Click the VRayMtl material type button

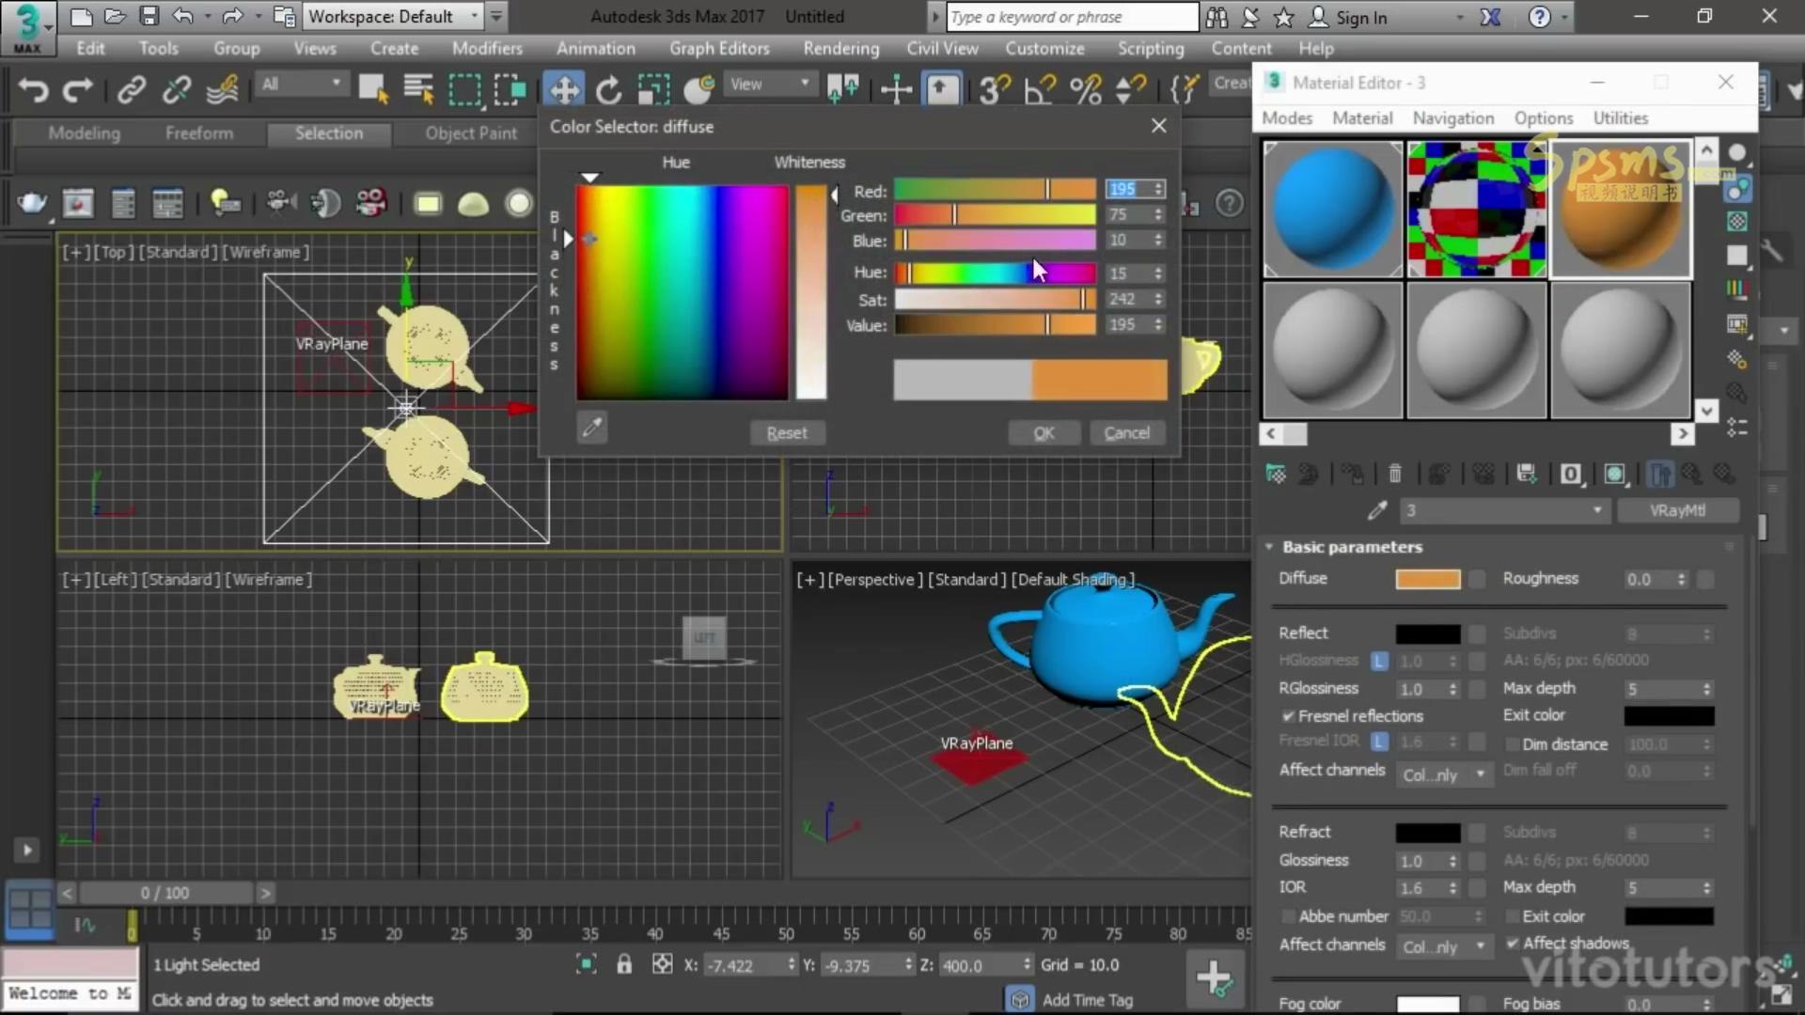point(1677,510)
